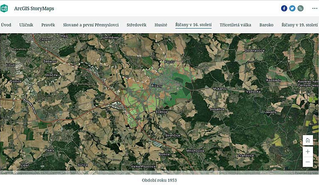319x189 pixels.
Task: Zoom in on the map
Action: (308, 151)
